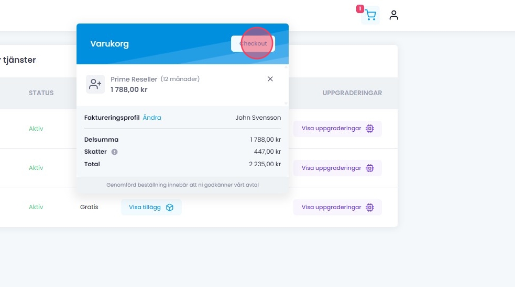Image resolution: width=515 pixels, height=287 pixels.
Task: Click the UPPGRADERINGAR column header
Action: [352, 93]
